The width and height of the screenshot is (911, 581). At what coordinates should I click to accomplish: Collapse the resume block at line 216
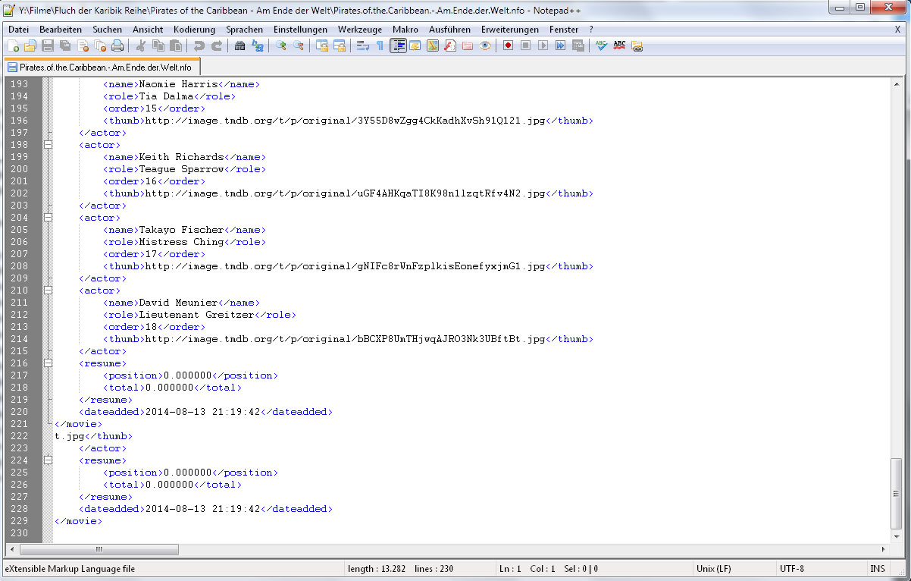[48, 363]
